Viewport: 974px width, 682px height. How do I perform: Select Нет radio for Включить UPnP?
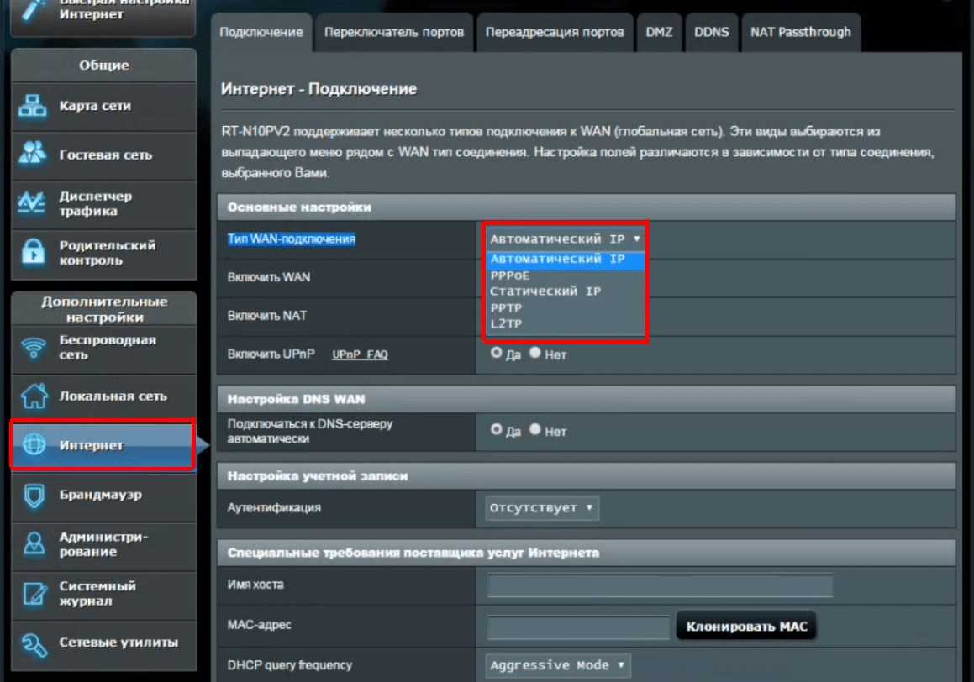tap(535, 354)
